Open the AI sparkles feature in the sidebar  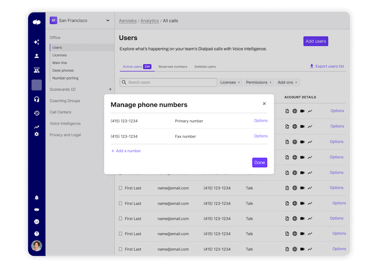(x=37, y=42)
